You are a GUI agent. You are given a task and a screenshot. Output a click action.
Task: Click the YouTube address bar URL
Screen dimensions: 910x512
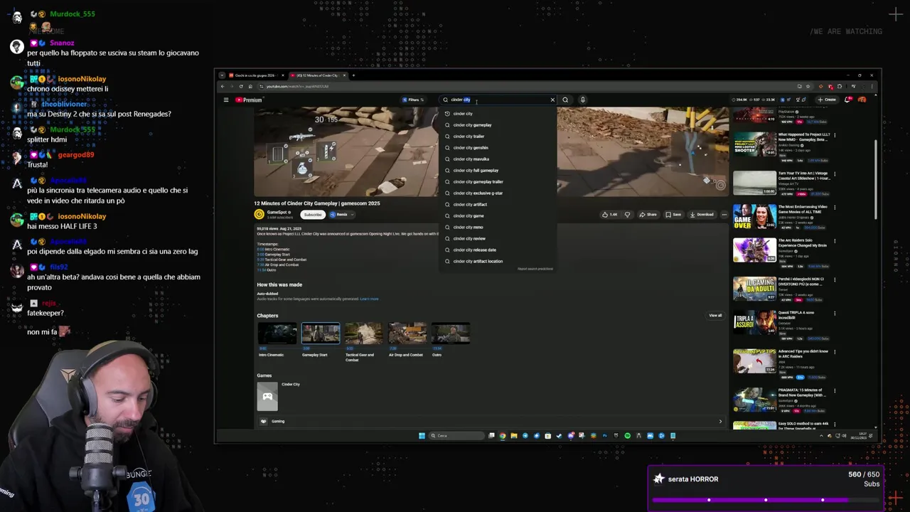click(297, 86)
